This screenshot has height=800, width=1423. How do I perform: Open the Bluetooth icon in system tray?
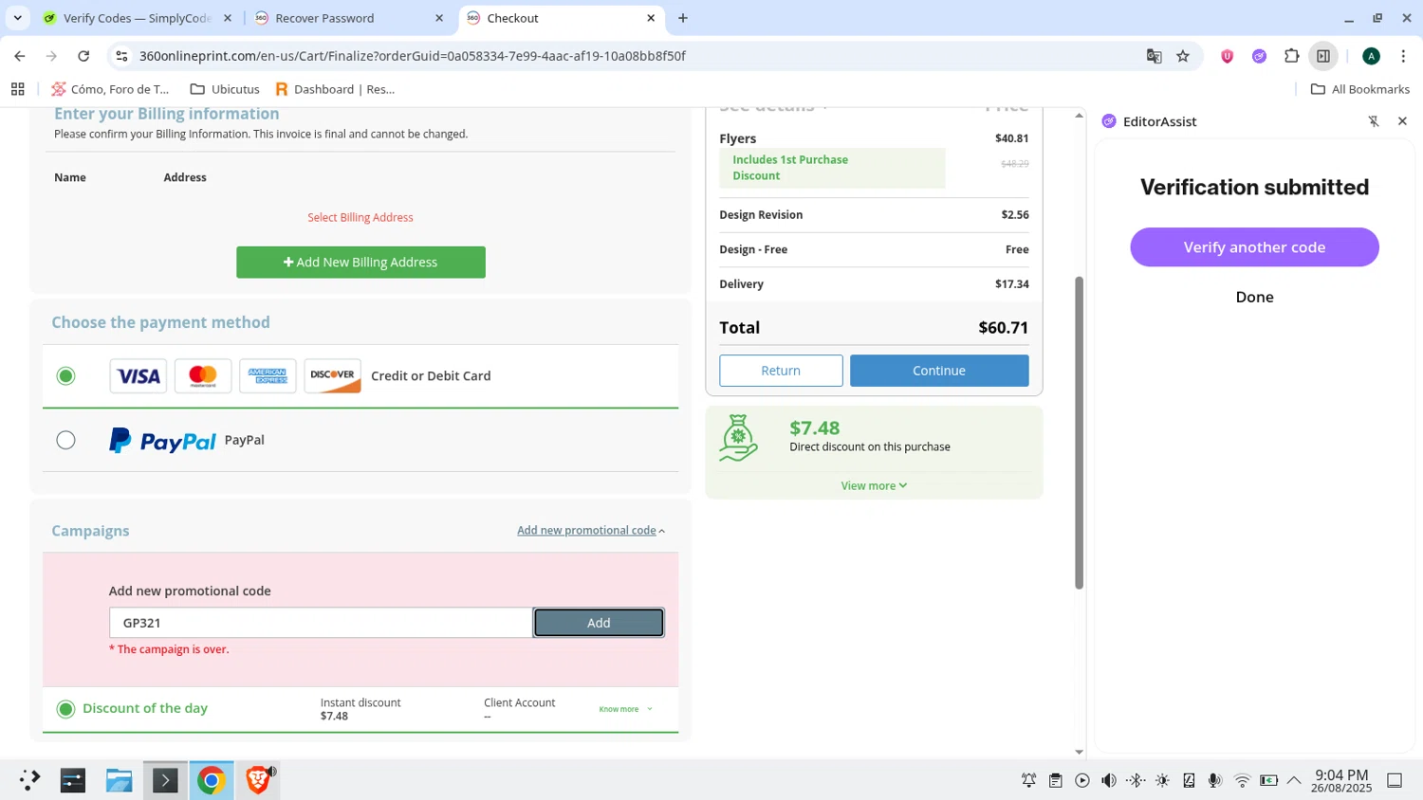1135,780
